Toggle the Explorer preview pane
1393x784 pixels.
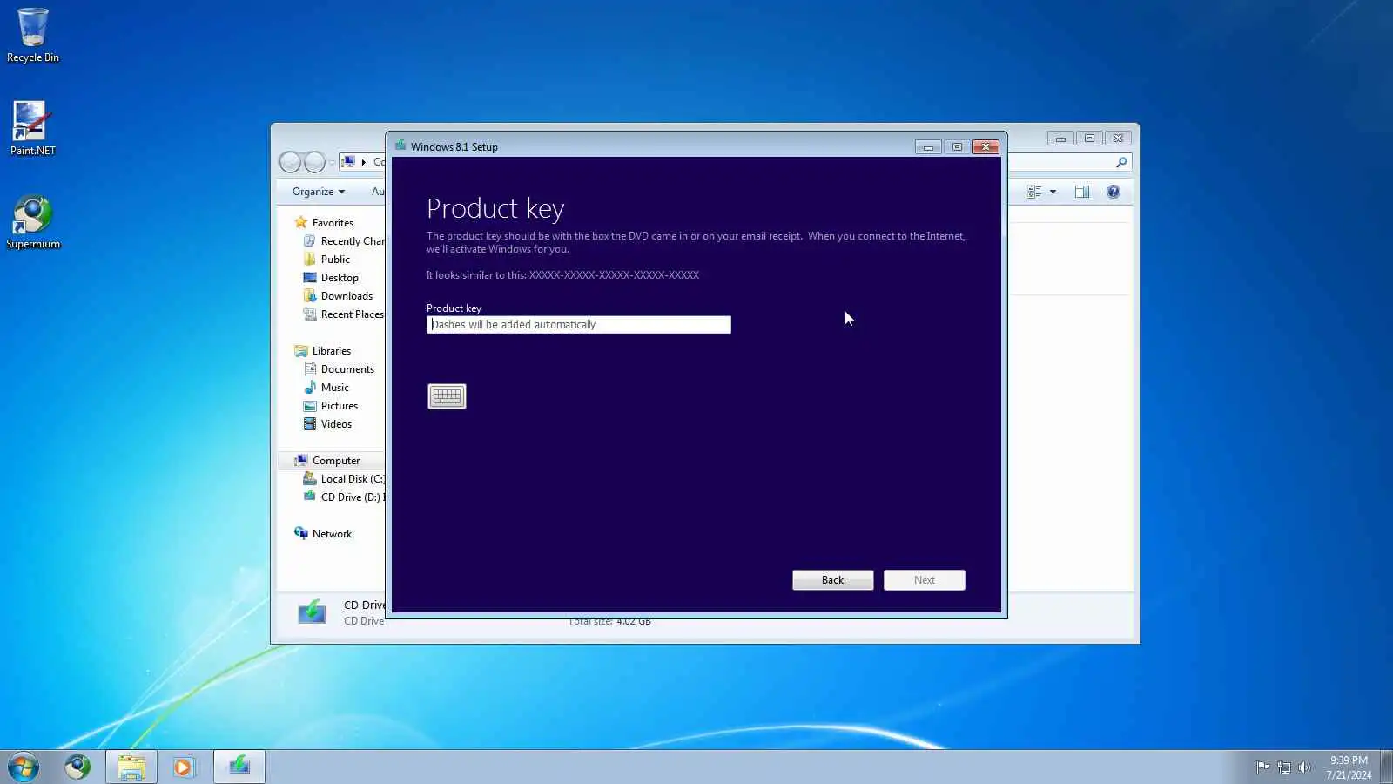point(1082,192)
